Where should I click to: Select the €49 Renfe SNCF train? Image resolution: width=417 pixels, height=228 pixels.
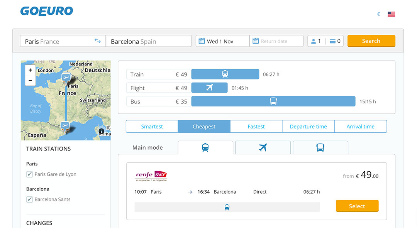click(x=357, y=206)
